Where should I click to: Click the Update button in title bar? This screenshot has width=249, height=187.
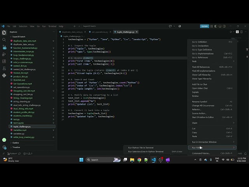(x=204, y=26)
